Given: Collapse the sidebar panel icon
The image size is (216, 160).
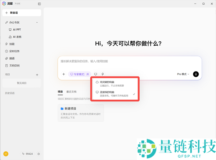Looking at the screenshot, I should [39, 4].
